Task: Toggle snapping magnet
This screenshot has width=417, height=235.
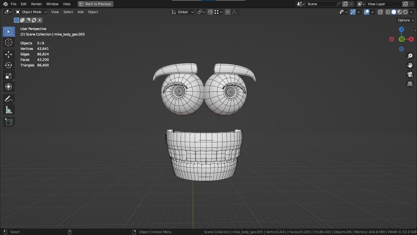Action: 210,12
